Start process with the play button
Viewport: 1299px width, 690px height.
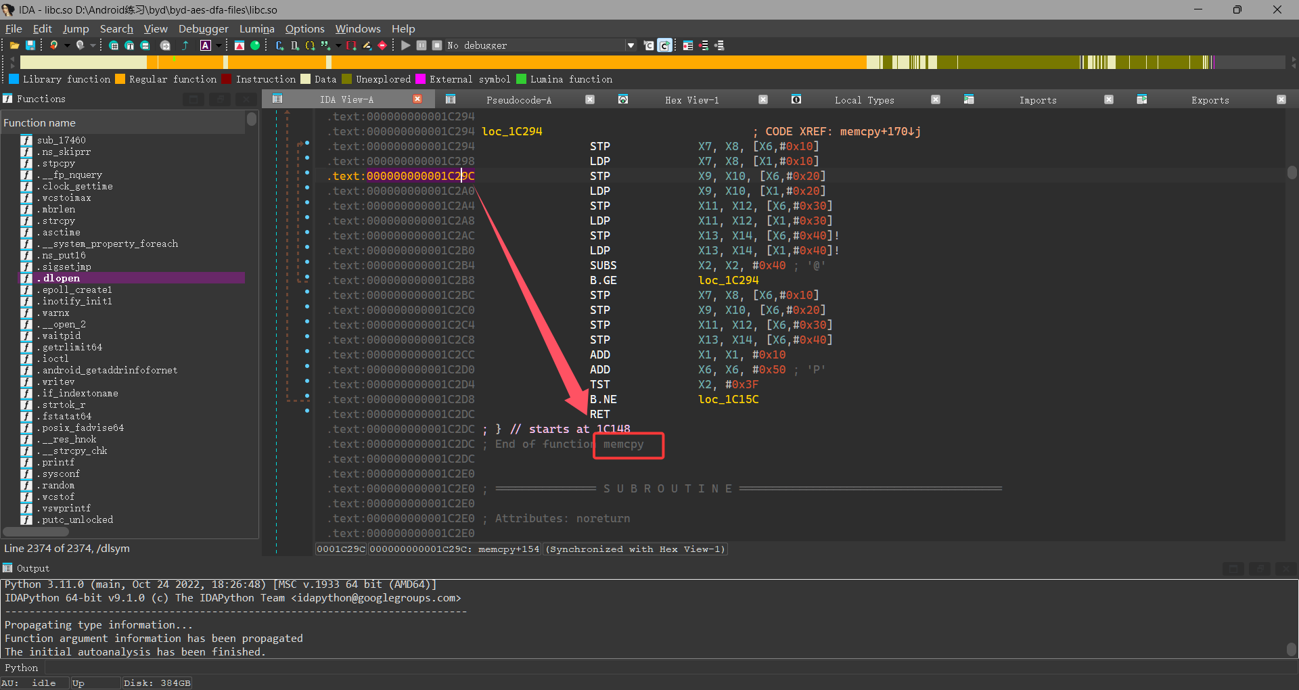(406, 45)
